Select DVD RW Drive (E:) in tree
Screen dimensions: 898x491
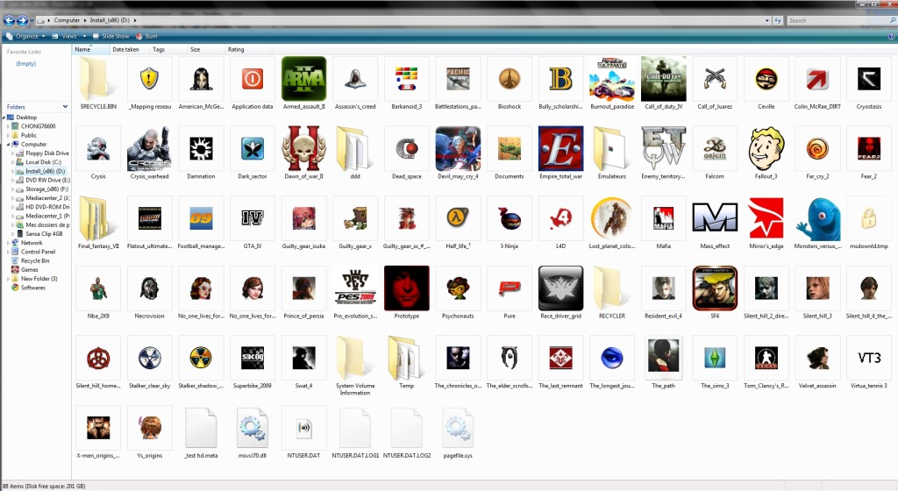43,180
